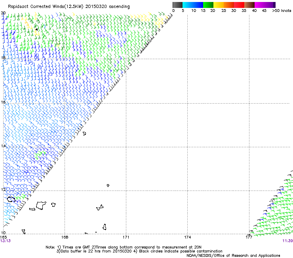The height and width of the screenshot is (258, 293).
Task: Click the magenta-purple 40–50 knots legend segment
Action: click(x=265, y=5)
